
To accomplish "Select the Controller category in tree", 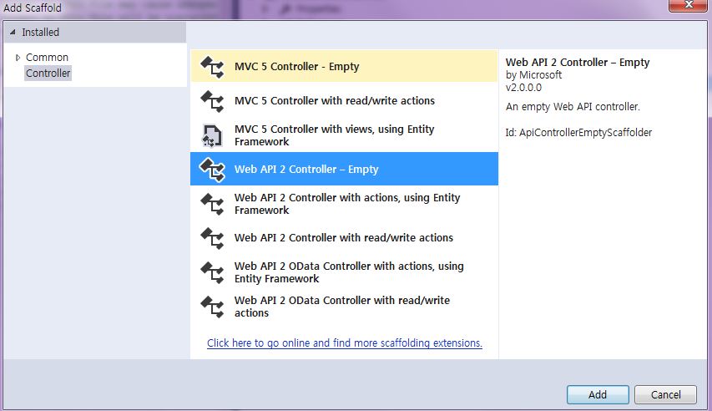I will (x=48, y=74).
